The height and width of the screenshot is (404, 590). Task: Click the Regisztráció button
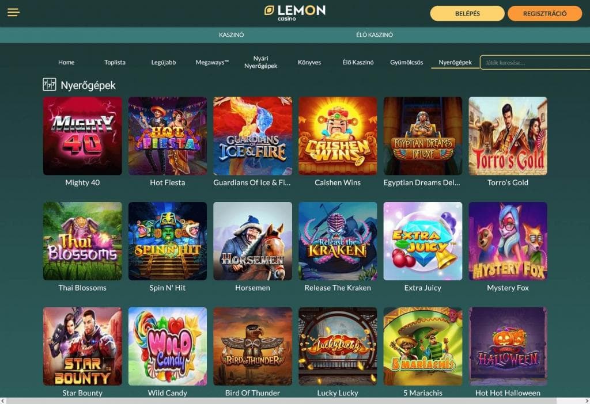pyautogui.click(x=544, y=14)
